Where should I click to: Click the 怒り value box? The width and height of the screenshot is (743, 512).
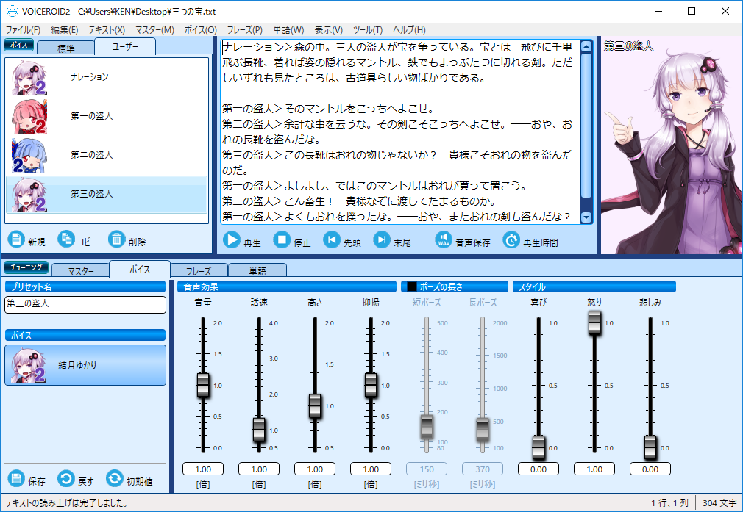click(594, 469)
